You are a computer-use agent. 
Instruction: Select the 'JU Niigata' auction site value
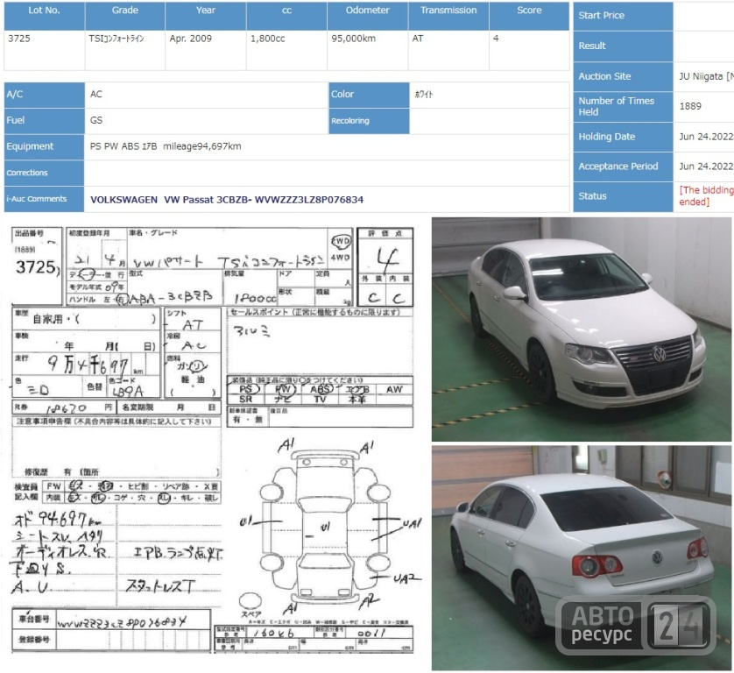tap(706, 76)
